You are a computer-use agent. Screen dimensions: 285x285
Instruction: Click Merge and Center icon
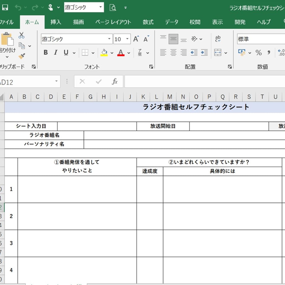[217, 53]
